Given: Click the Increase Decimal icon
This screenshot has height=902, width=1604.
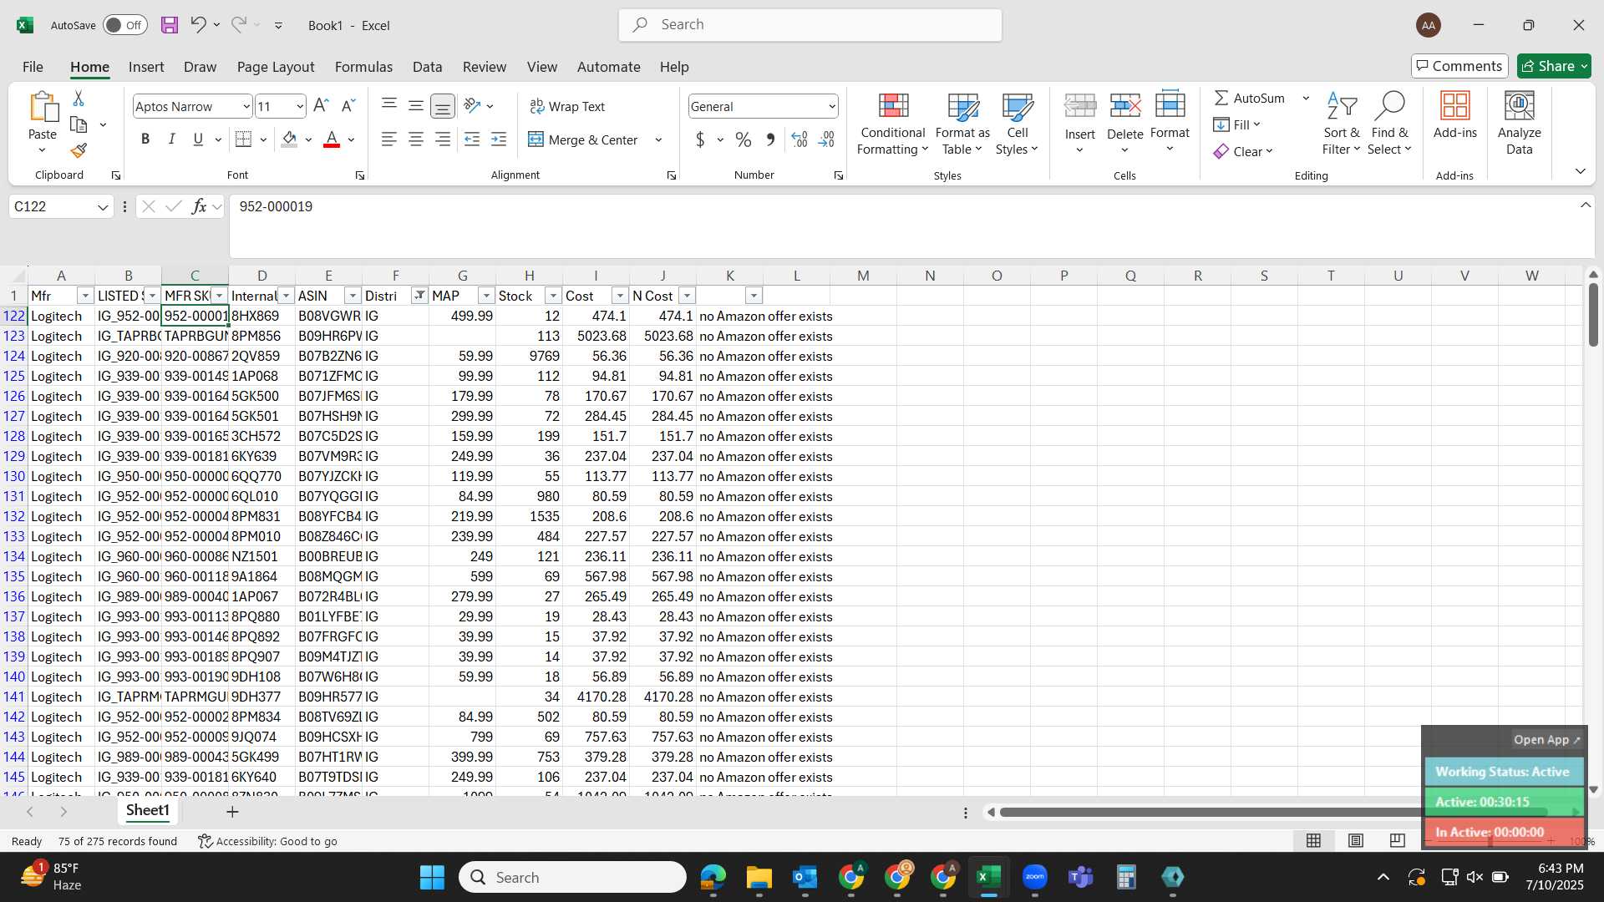Looking at the screenshot, I should [x=799, y=139].
